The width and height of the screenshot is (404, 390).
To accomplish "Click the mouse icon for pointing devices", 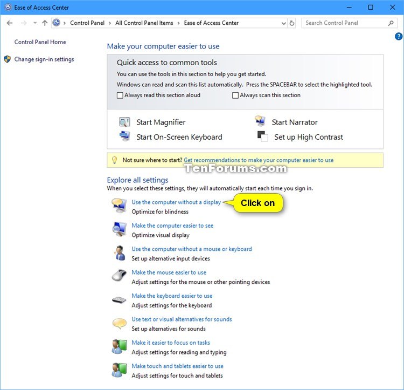I will 119,275.
